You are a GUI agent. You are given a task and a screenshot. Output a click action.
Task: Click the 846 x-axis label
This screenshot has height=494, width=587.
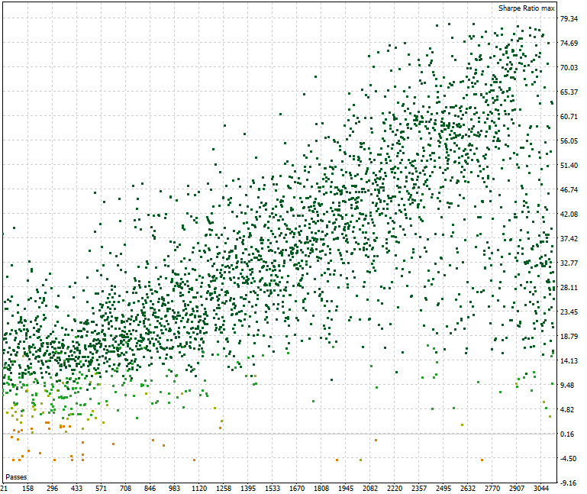tap(150, 489)
